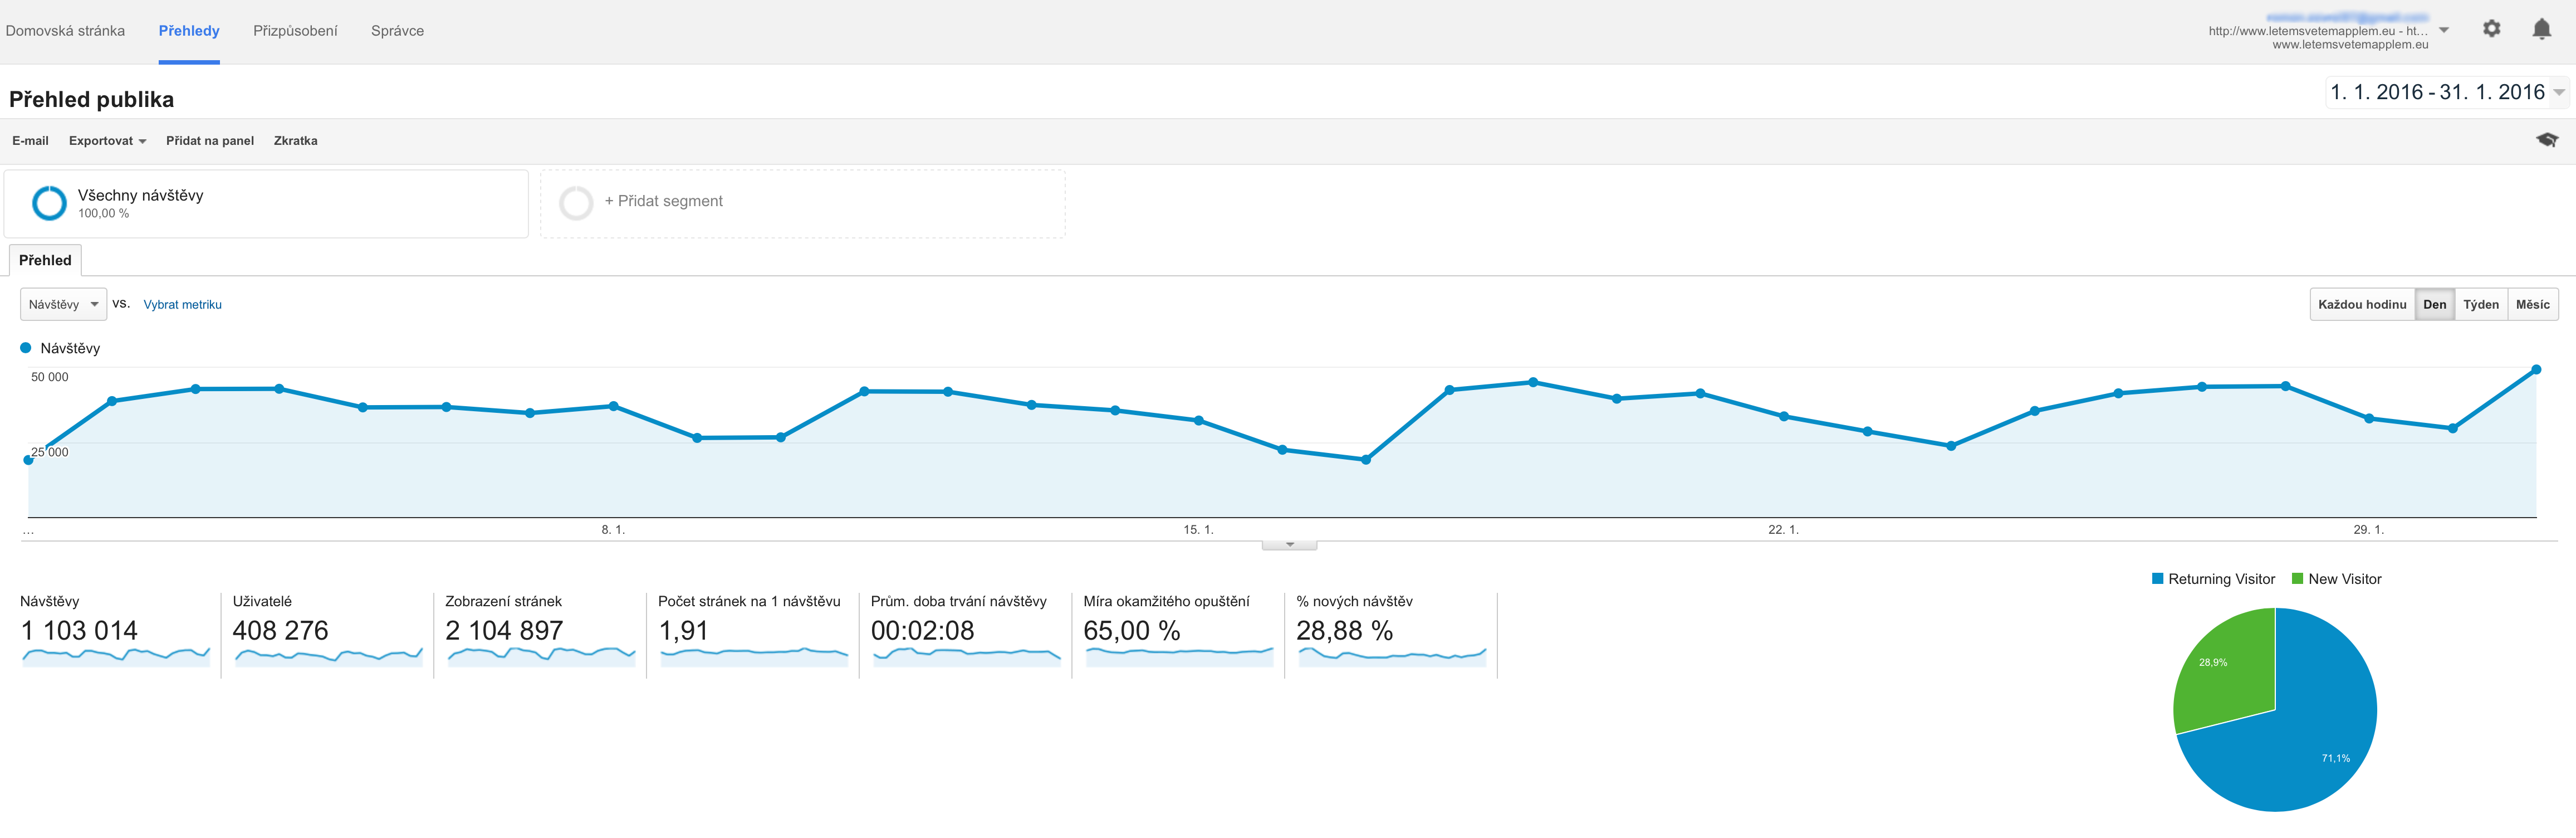
Task: Open the settings gear icon
Action: [2491, 29]
